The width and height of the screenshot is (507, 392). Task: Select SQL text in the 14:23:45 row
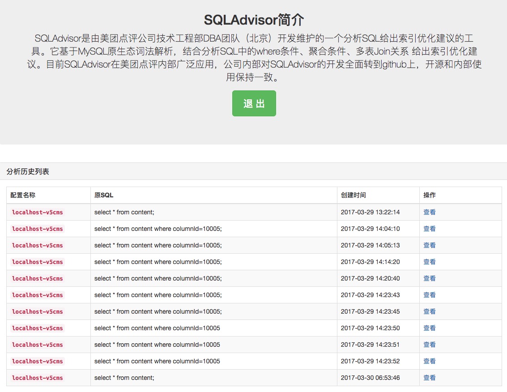click(x=158, y=311)
